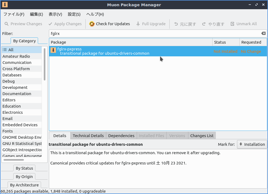Select the Email category
Viewport: 268px width, 194px height.
coord(22,119)
